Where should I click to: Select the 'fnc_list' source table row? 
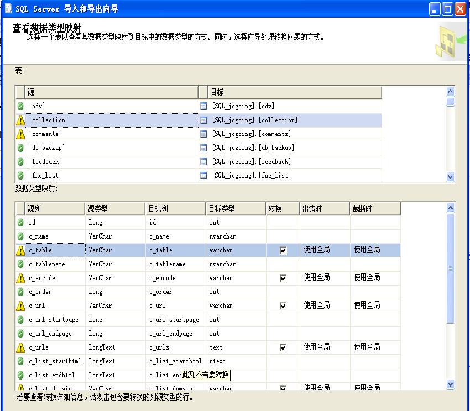111,176
